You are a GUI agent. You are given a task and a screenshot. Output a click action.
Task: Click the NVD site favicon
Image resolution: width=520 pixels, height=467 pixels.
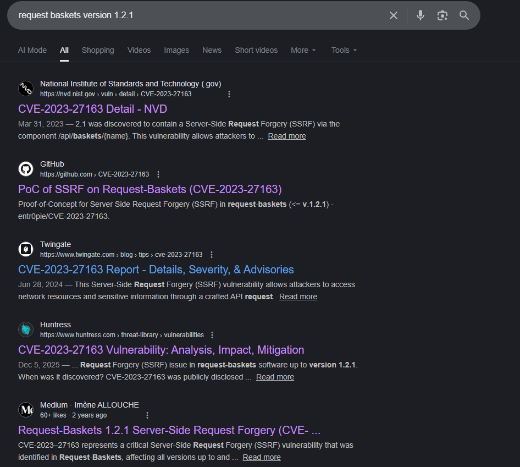point(26,89)
